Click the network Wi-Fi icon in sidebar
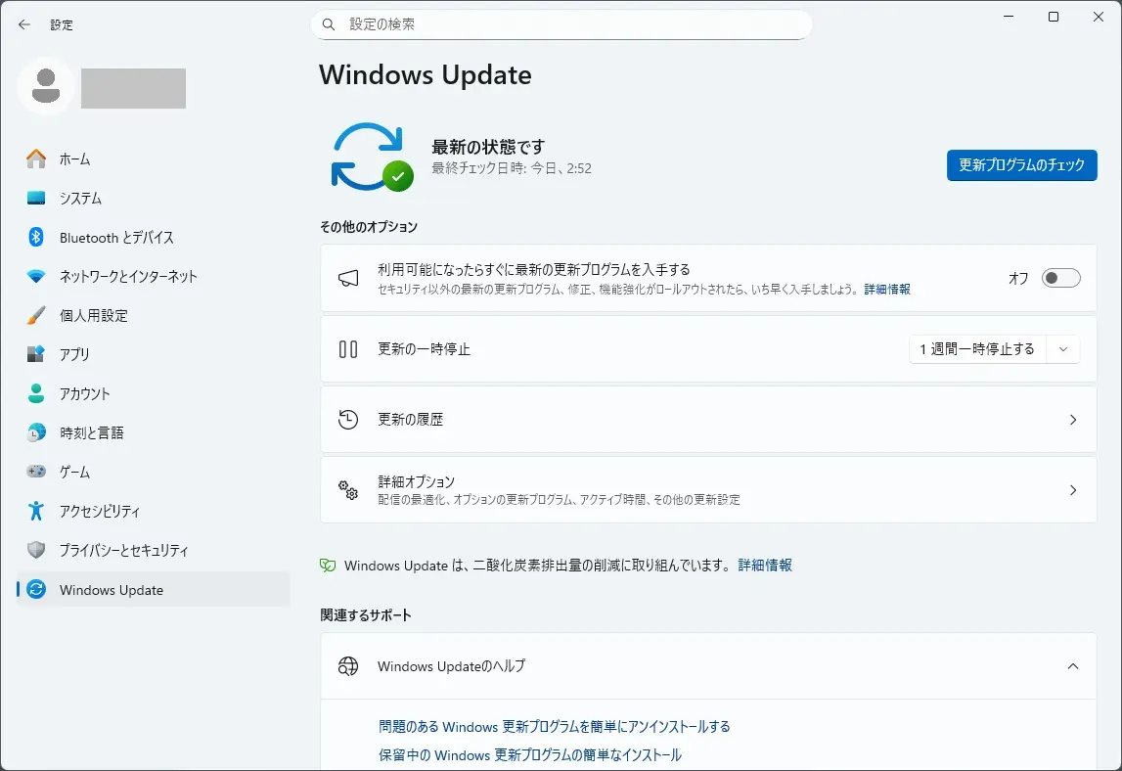This screenshot has height=771, width=1122. point(36,276)
